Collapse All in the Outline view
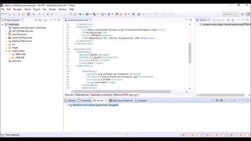The image size is (251, 141). [233, 20]
